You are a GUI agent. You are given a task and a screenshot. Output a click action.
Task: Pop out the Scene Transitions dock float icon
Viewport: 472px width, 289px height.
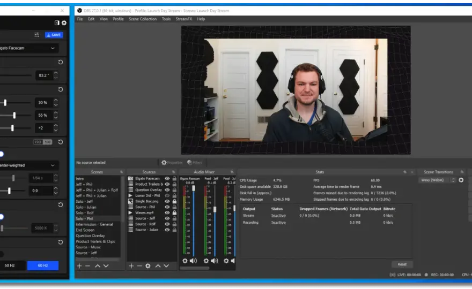pyautogui.click(x=462, y=172)
